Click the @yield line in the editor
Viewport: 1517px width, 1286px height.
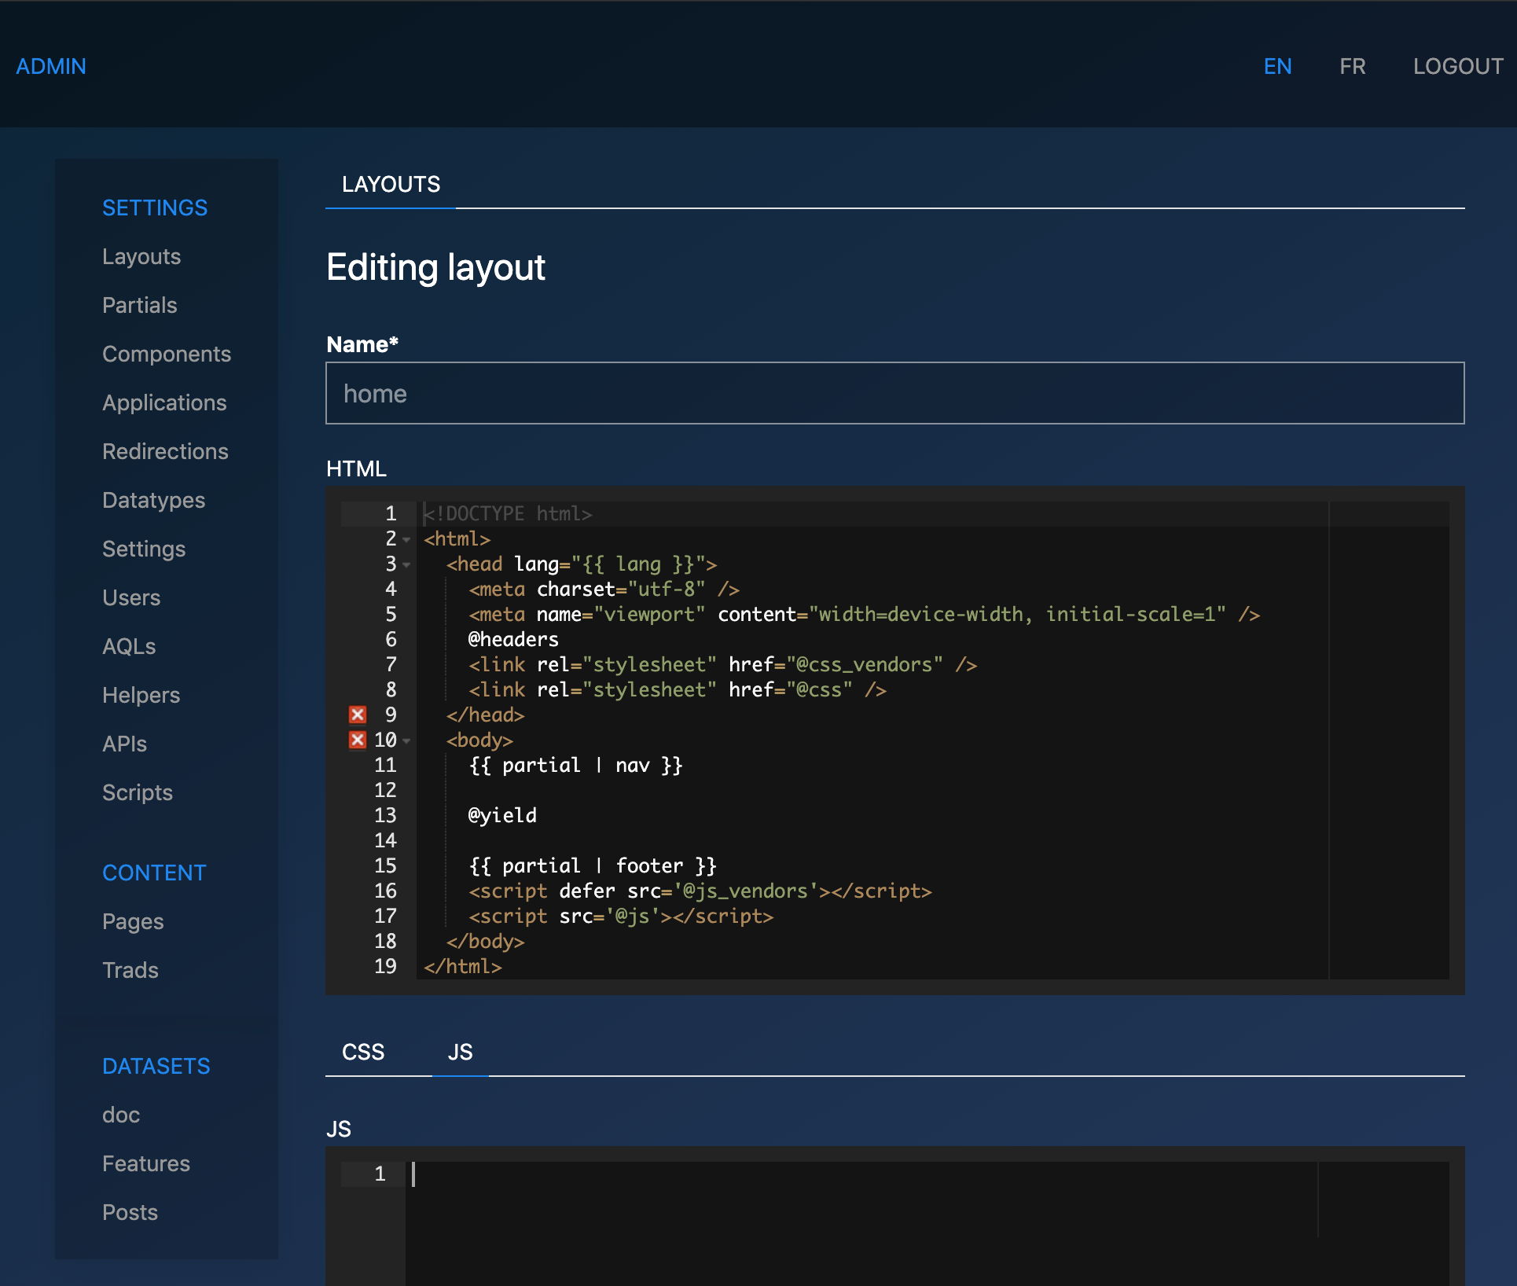(x=502, y=816)
